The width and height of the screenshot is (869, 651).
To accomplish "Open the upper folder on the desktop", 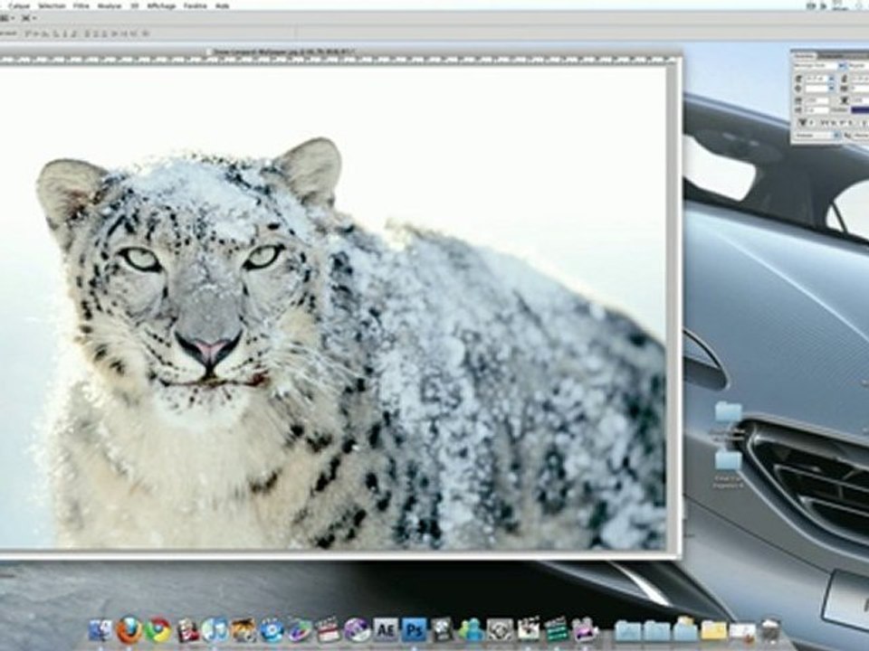I will (728, 413).
